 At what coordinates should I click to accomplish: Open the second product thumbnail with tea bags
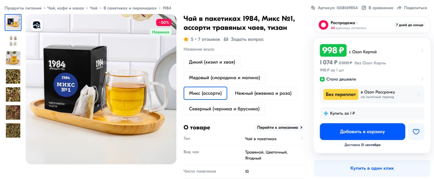click(13, 40)
